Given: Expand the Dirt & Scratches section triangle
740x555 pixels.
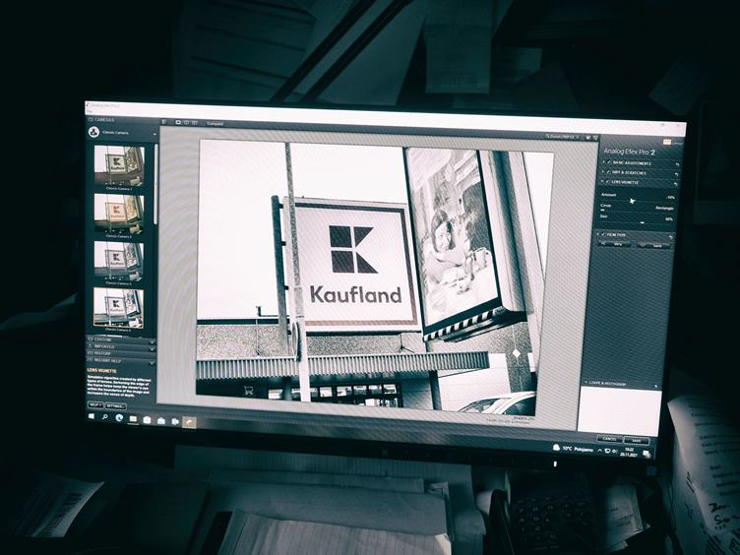Looking at the screenshot, I should click(x=603, y=172).
